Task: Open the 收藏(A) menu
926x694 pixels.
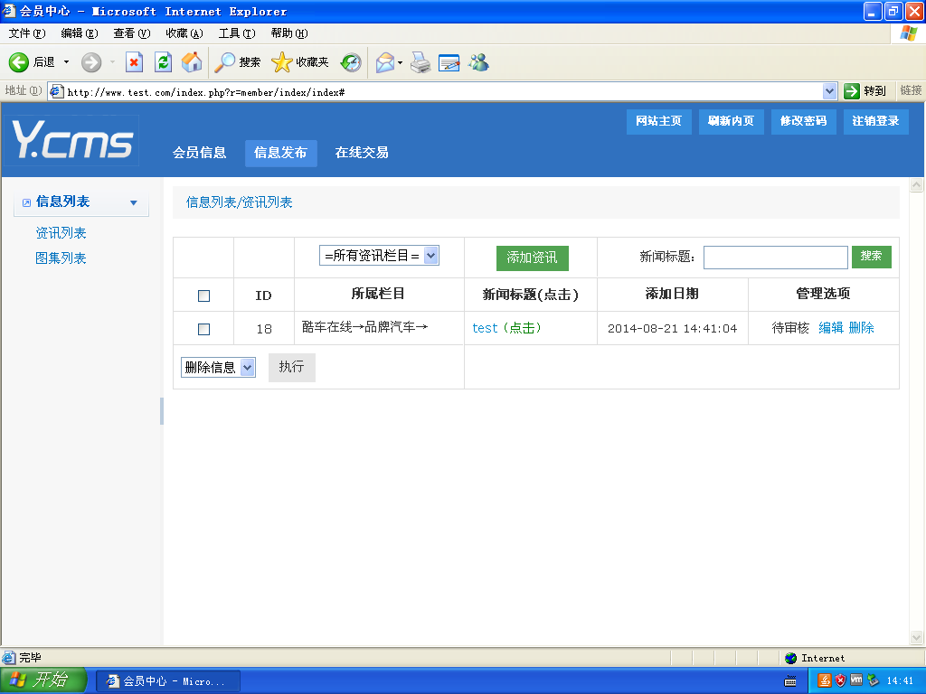Action: pos(184,33)
